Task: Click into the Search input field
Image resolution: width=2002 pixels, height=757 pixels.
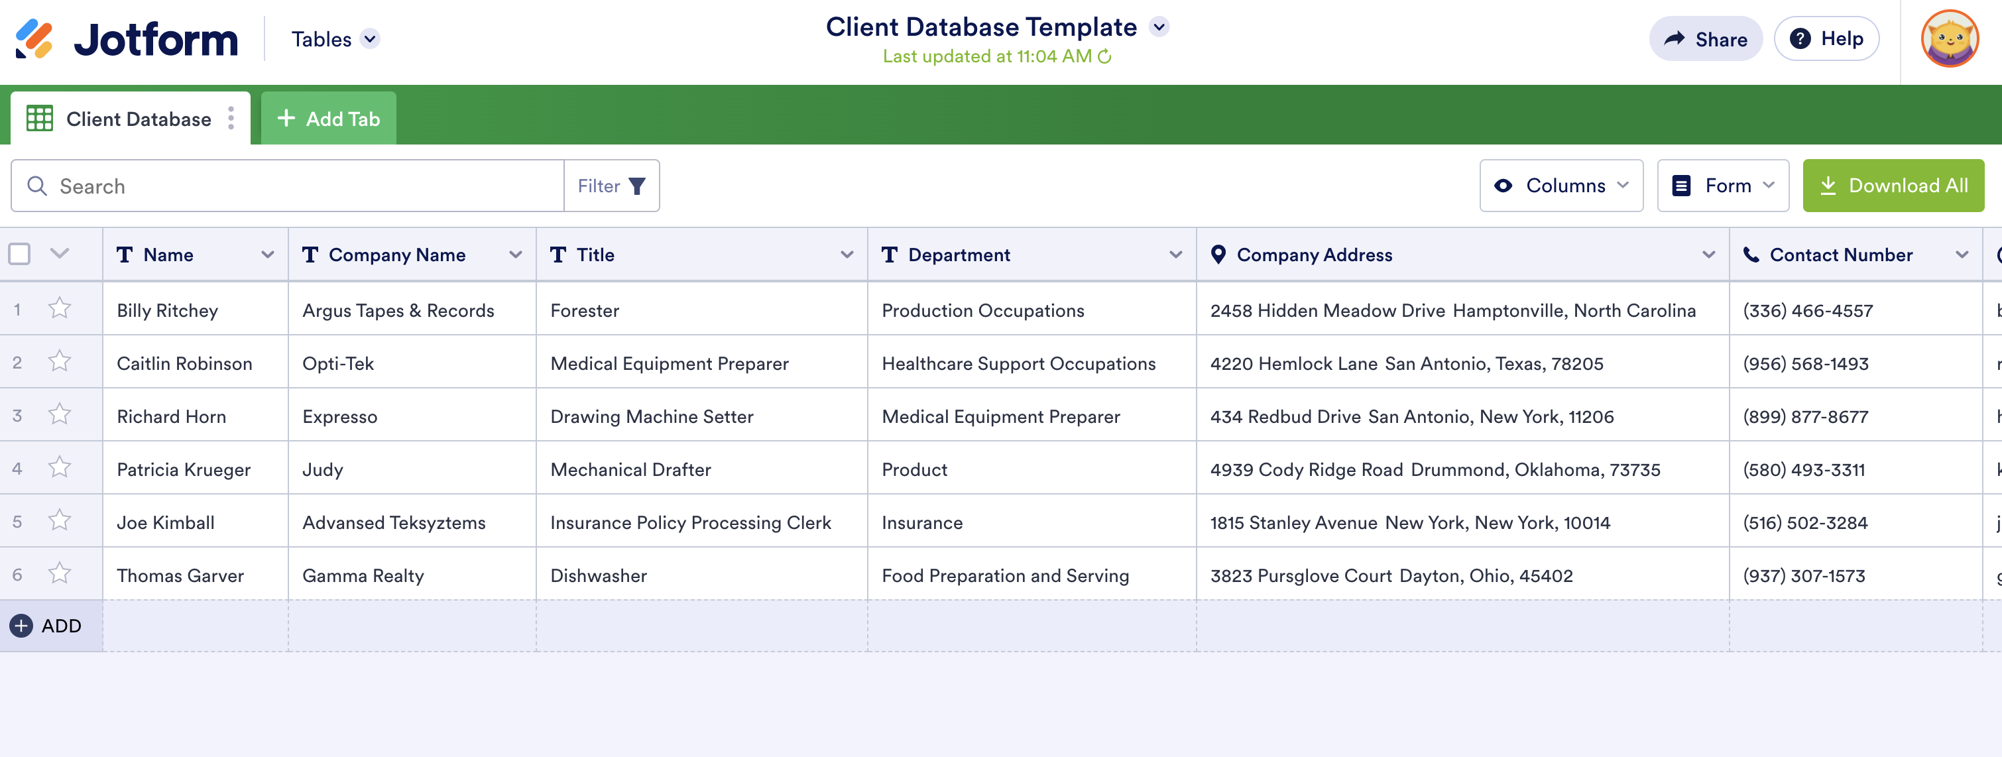Action: click(x=303, y=186)
